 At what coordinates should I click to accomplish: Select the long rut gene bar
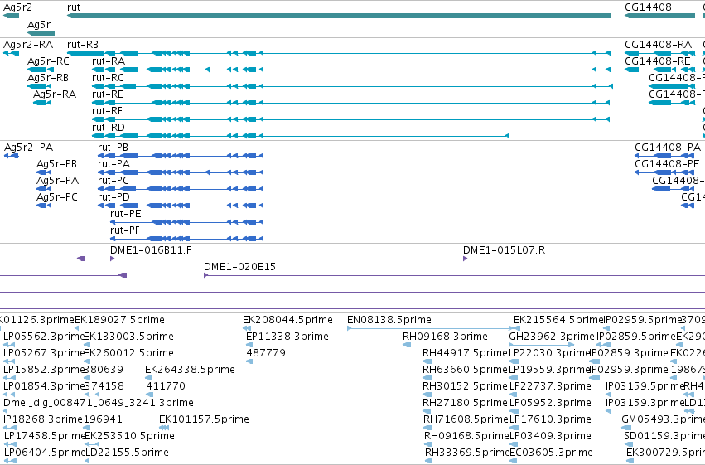point(339,16)
